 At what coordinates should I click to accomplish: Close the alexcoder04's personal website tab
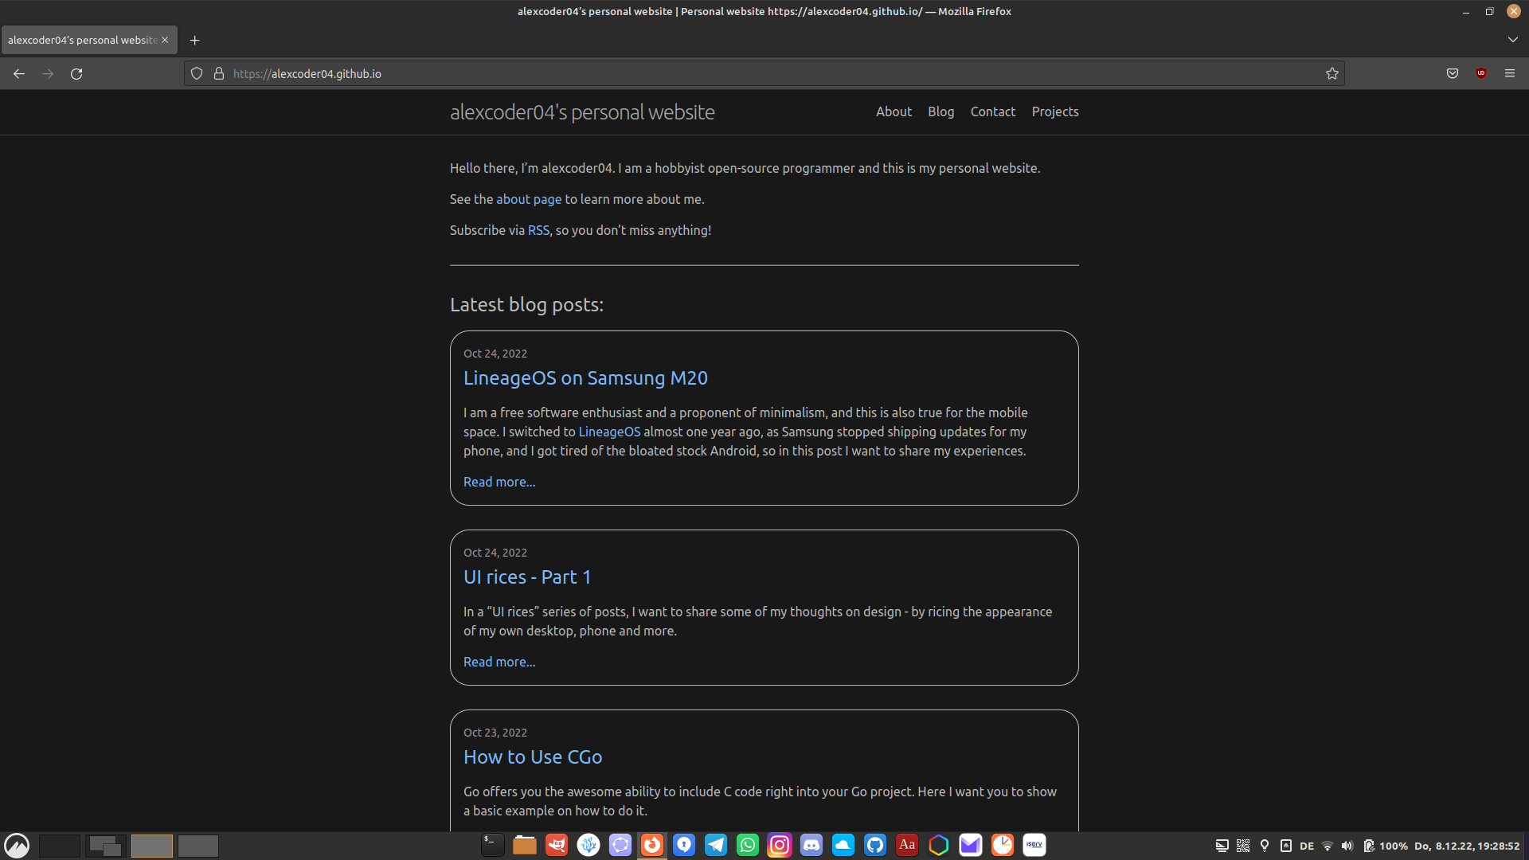click(x=165, y=40)
